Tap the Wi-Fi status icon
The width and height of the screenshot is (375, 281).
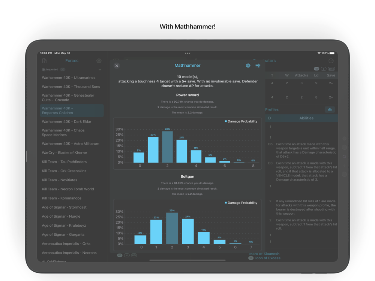point(319,53)
